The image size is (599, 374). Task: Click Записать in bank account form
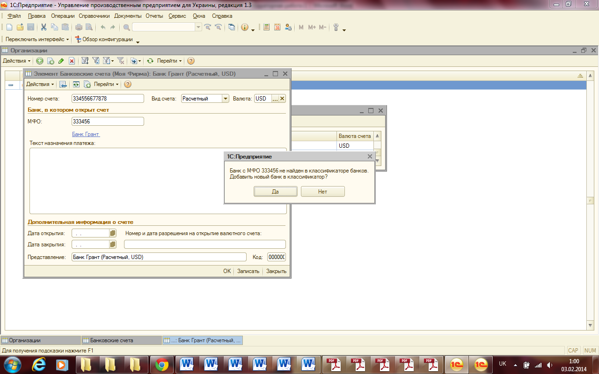(248, 271)
